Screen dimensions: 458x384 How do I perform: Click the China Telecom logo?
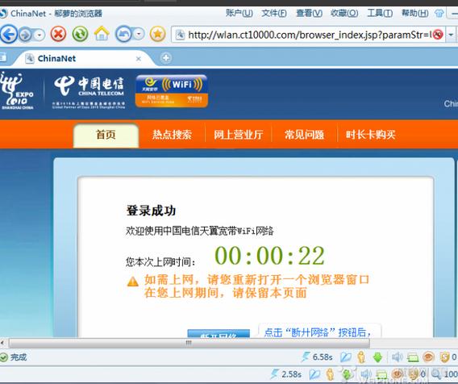pyautogui.click(x=89, y=91)
